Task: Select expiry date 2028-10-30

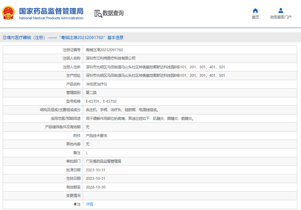Action: (x=96, y=187)
